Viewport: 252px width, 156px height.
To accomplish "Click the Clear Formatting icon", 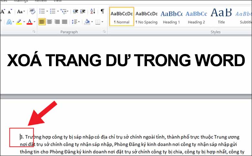I will tap(32, 11).
